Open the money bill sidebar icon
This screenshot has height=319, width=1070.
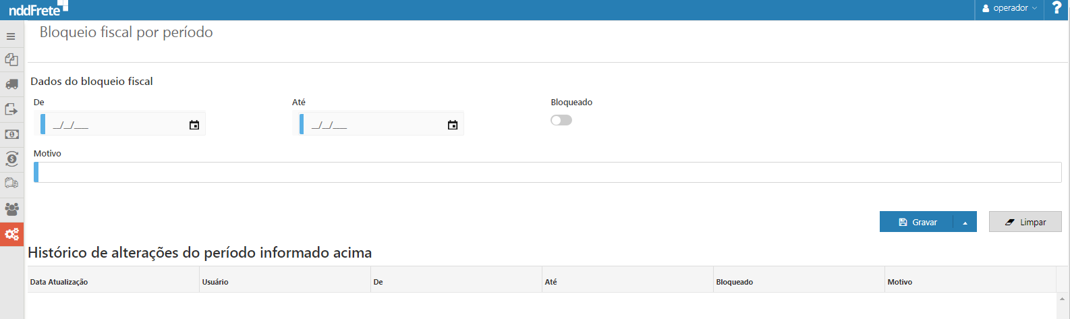[x=11, y=134]
